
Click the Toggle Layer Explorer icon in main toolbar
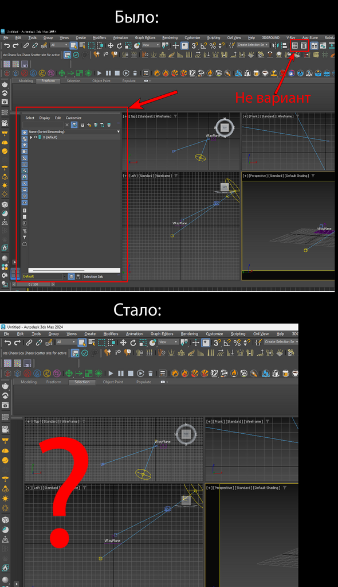[x=304, y=45]
